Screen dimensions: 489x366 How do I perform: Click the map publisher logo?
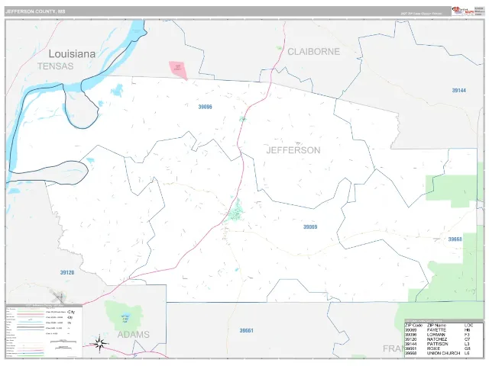pyautogui.click(x=463, y=11)
